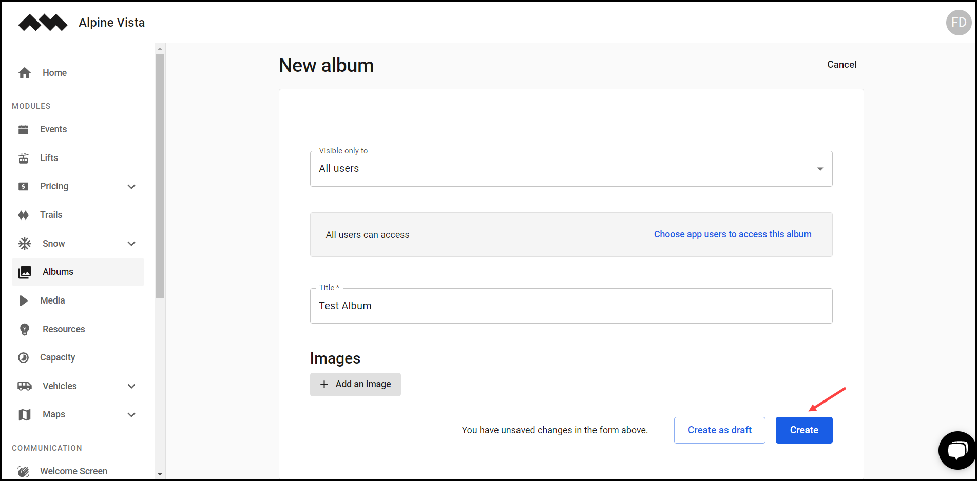Select the Lifts icon in sidebar
Viewport: 977px width, 481px height.
[x=24, y=157]
